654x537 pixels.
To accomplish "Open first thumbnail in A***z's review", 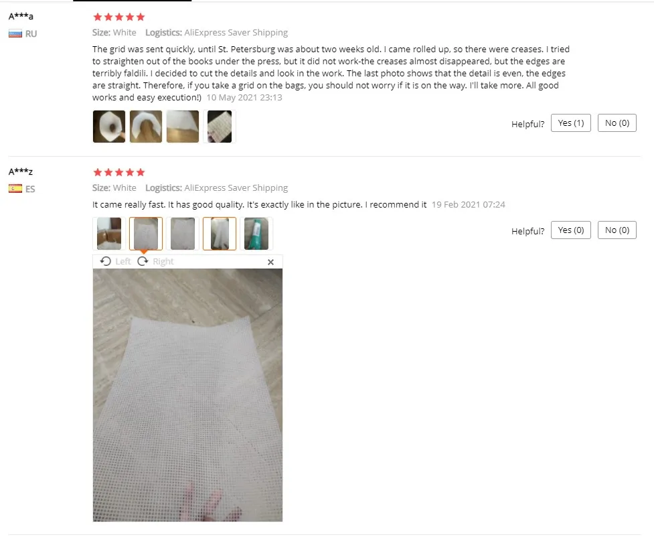I will click(109, 234).
